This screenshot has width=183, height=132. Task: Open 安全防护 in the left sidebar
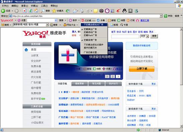click(36, 61)
